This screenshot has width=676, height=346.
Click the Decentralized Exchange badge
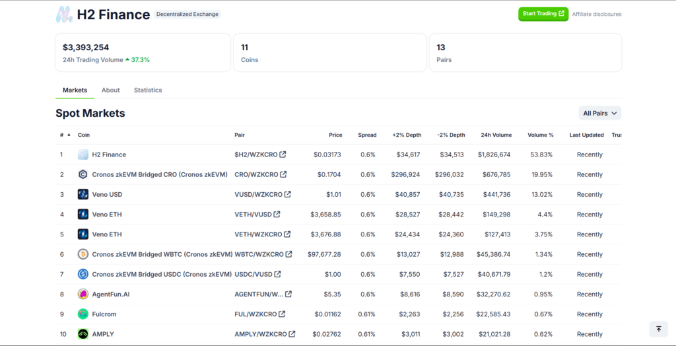(187, 15)
